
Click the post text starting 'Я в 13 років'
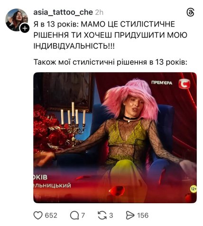[x=111, y=35]
